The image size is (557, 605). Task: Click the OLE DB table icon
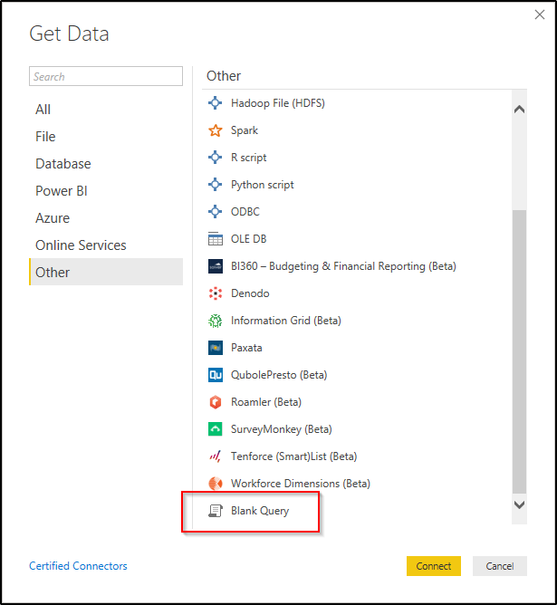click(x=216, y=239)
